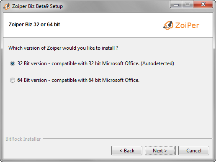The width and height of the screenshot is (216, 162).
Task: Click the ZoiPer orange brand text
Action: click(x=187, y=25)
